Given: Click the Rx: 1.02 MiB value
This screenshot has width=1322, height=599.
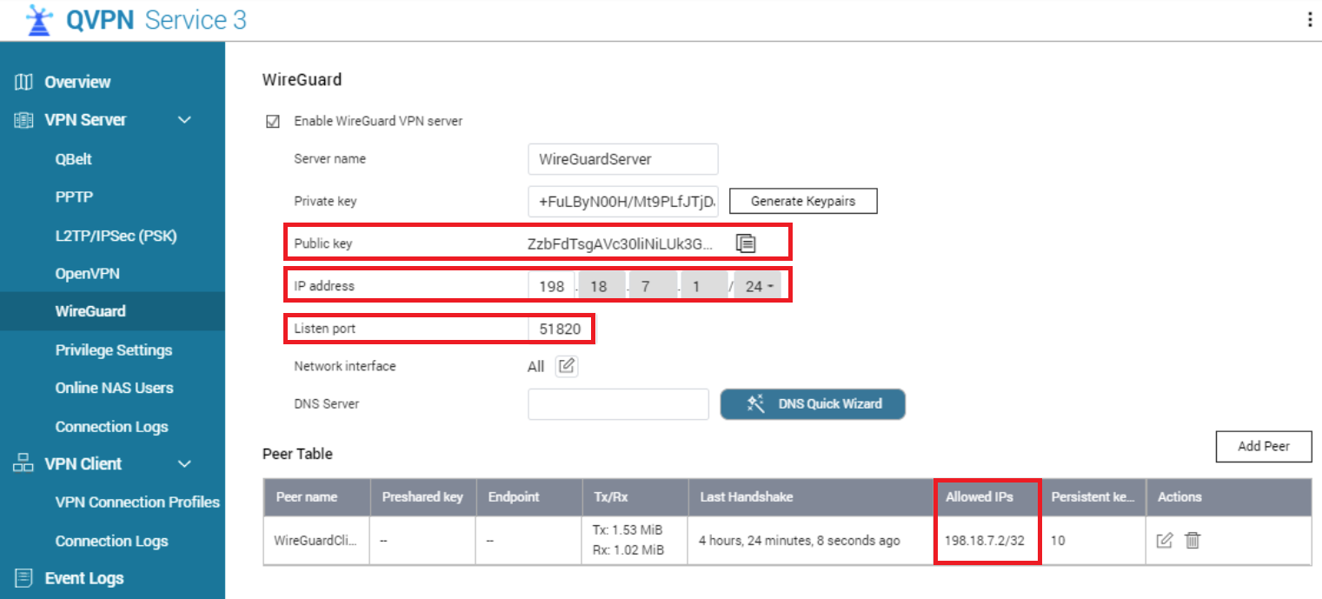Looking at the screenshot, I should (x=627, y=549).
